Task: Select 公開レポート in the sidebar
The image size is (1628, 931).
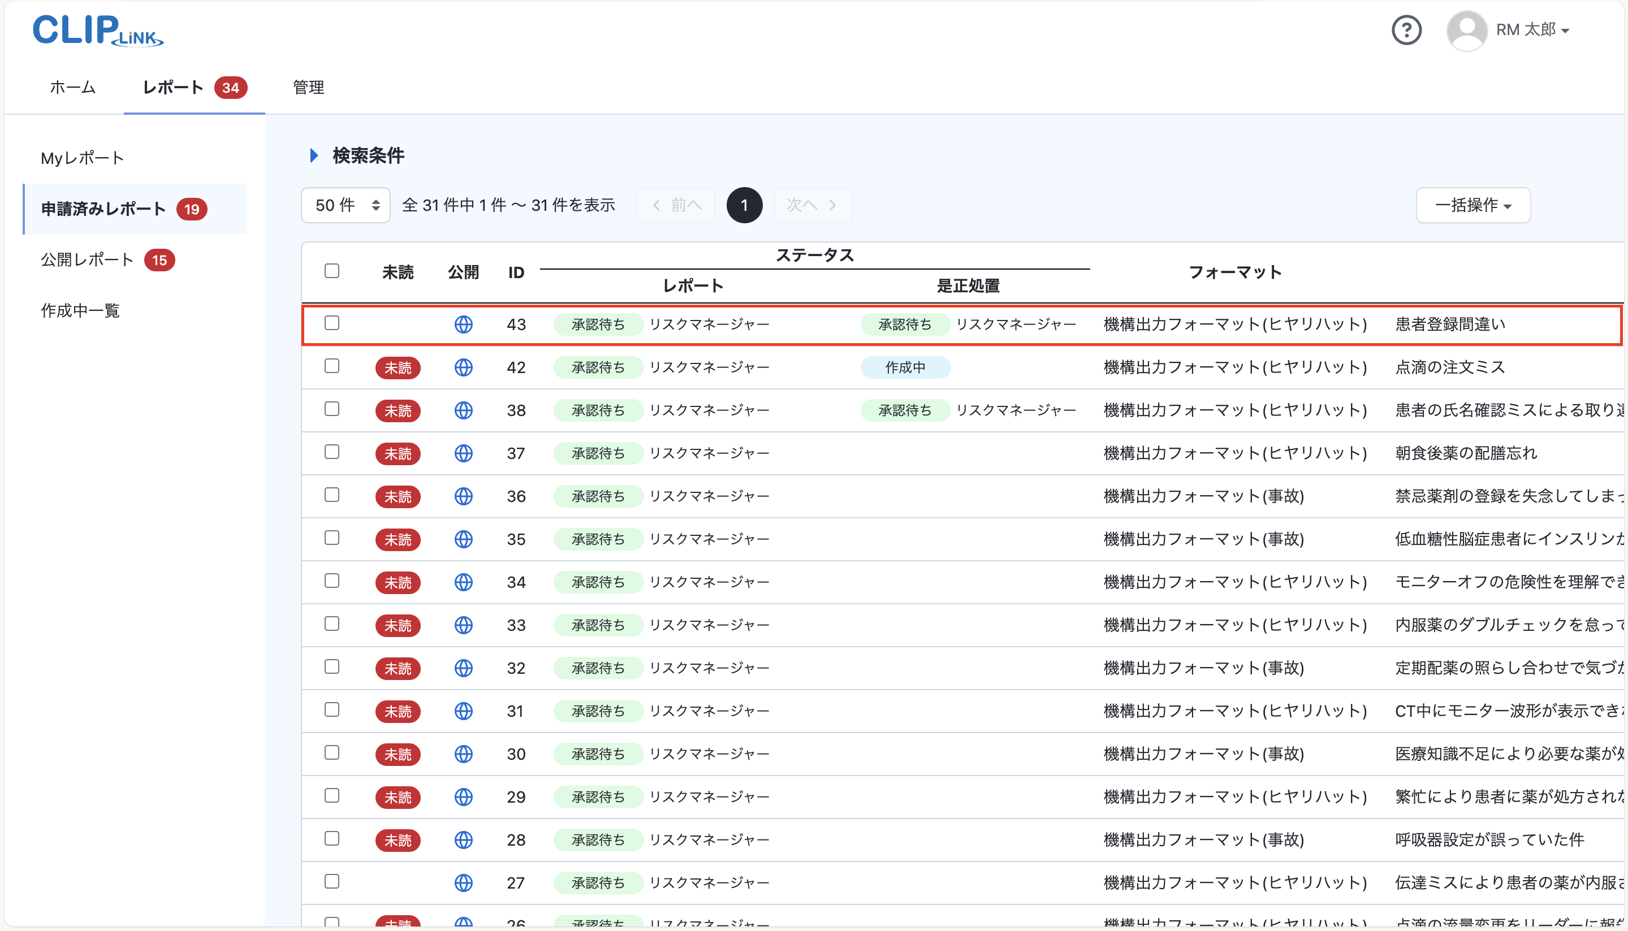Action: [87, 259]
